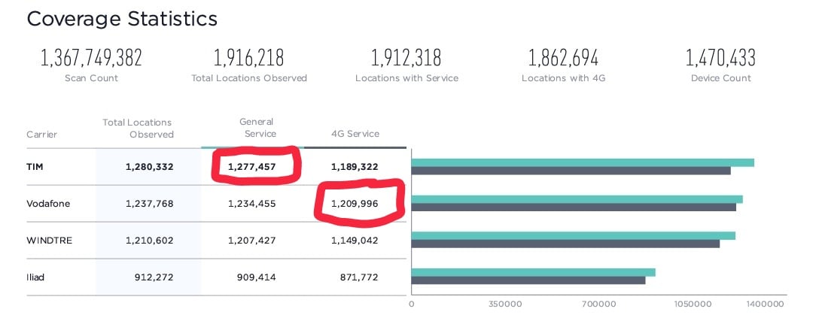Click the Carrier column header

(41, 135)
